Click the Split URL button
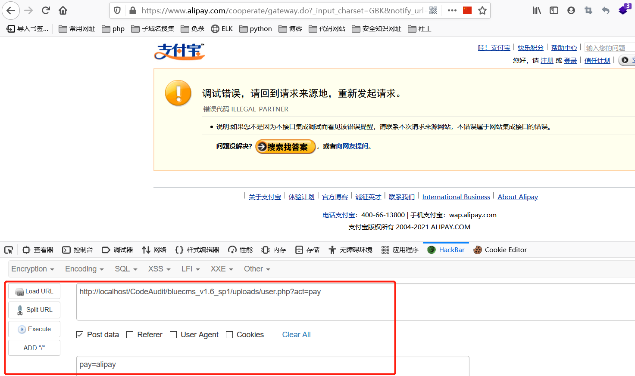This screenshot has width=635, height=376. (34, 310)
